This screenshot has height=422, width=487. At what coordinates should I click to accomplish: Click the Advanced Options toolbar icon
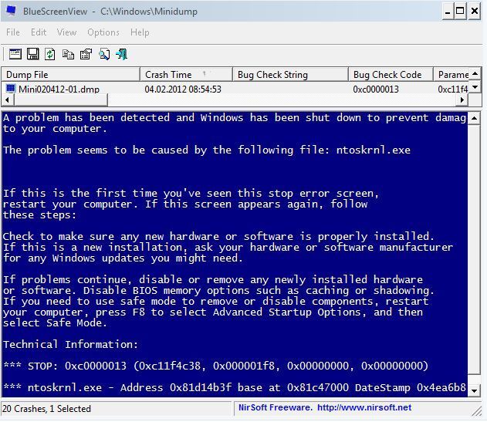click(15, 54)
